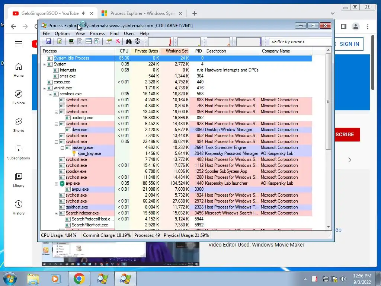Collapse the taskeng.exe tree node
This screenshot has height=286, width=381.
[62, 147]
